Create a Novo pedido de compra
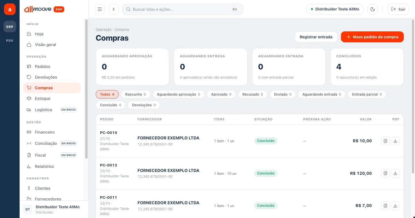 pyautogui.click(x=372, y=37)
